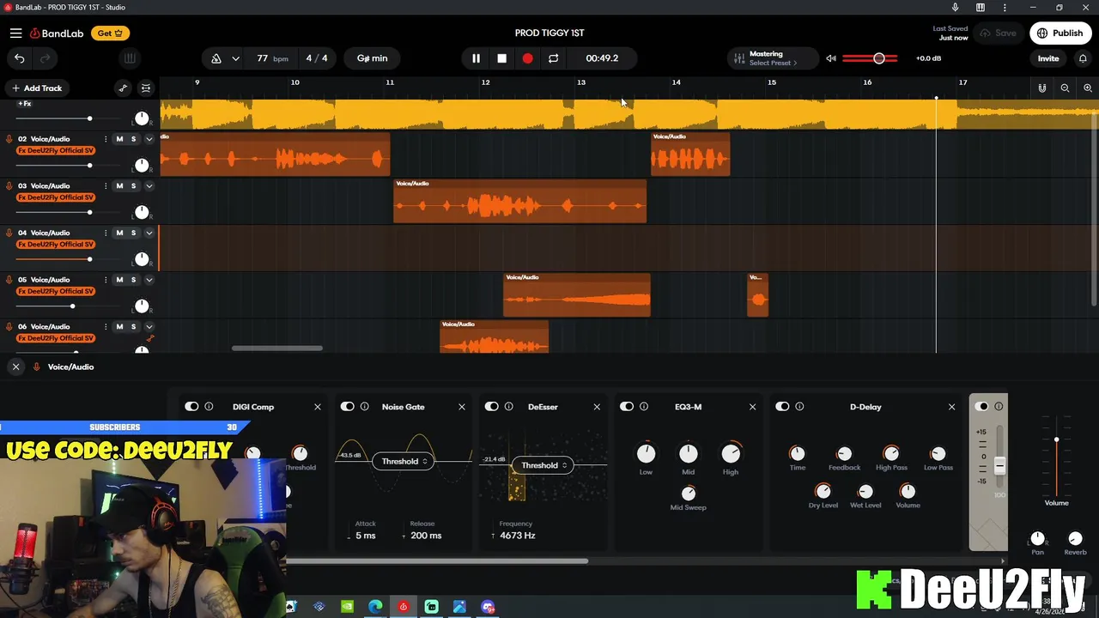Viewport: 1099px width, 618px height.
Task: Zoom out the timeline
Action: [x=1065, y=88]
